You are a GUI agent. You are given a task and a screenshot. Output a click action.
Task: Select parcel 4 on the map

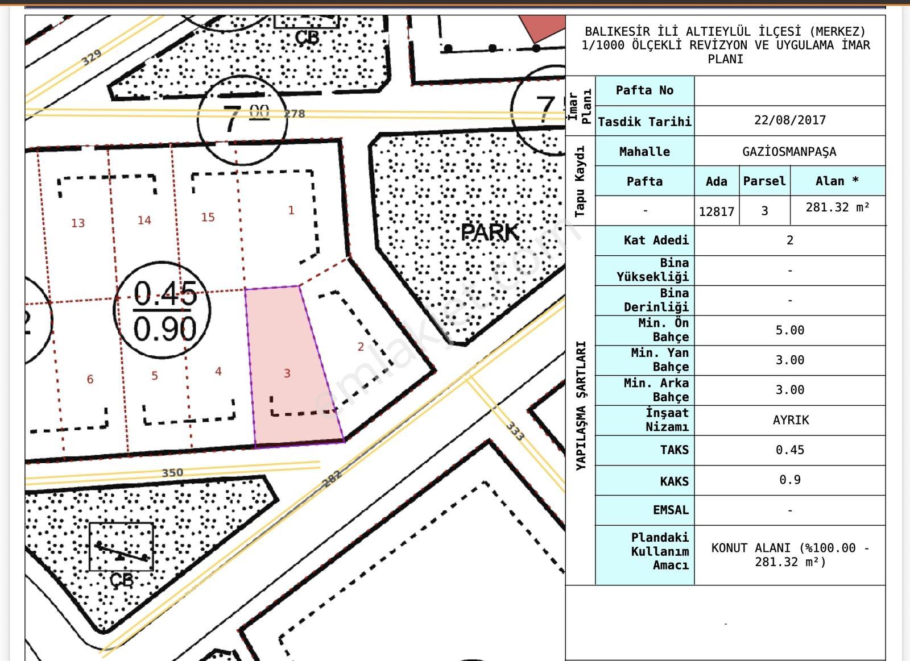218,371
